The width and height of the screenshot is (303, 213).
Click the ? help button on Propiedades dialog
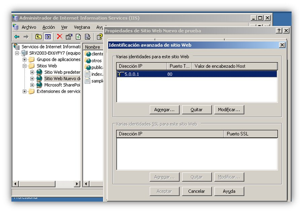pos(279,31)
